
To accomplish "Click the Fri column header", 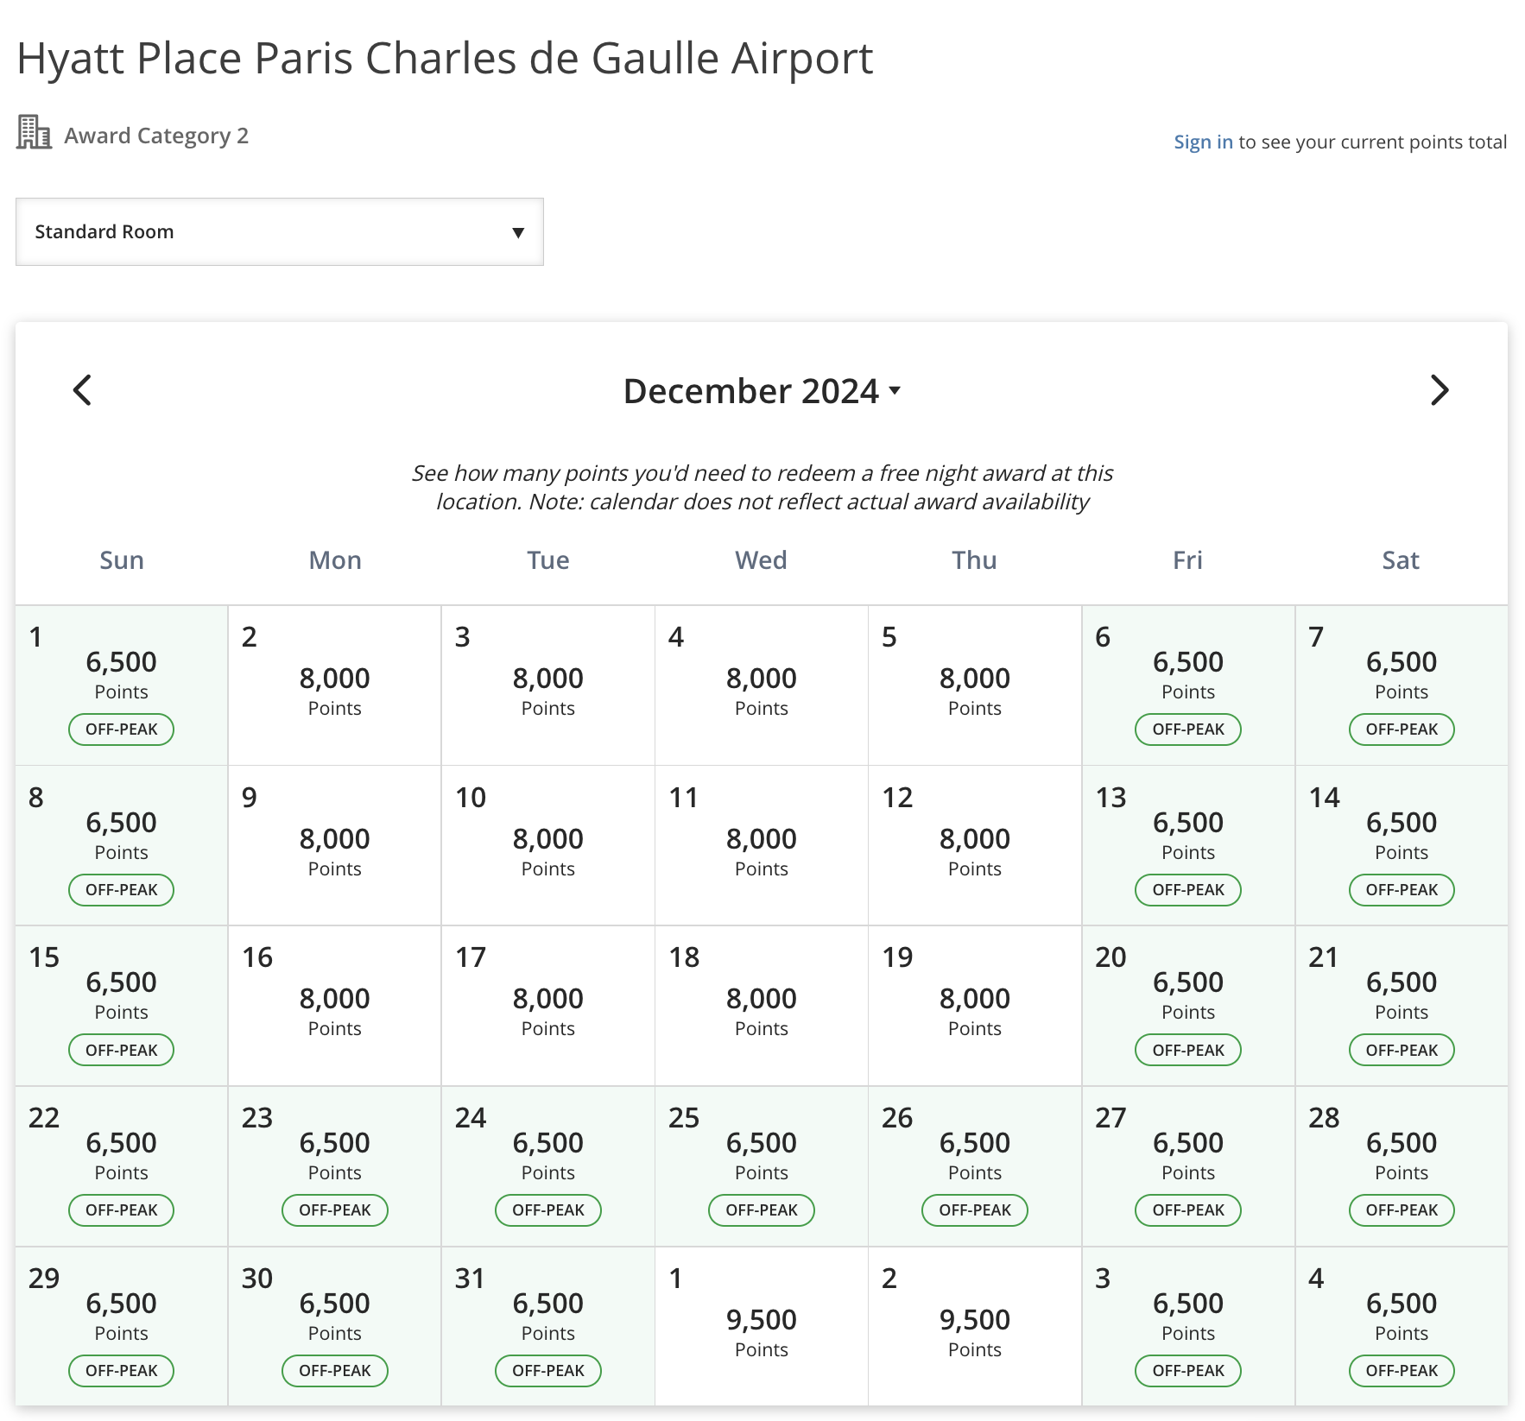I will pos(1187,560).
